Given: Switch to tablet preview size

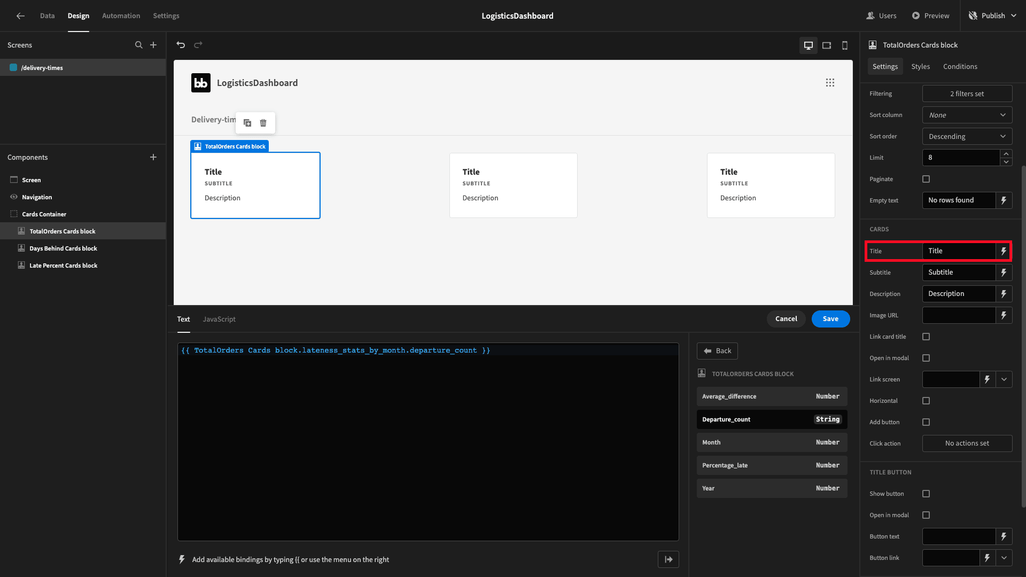Looking at the screenshot, I should (827, 45).
